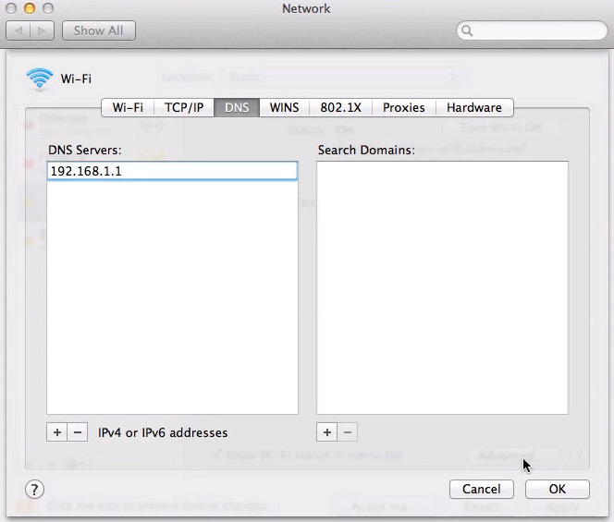Open the 802.1X tab

[340, 107]
